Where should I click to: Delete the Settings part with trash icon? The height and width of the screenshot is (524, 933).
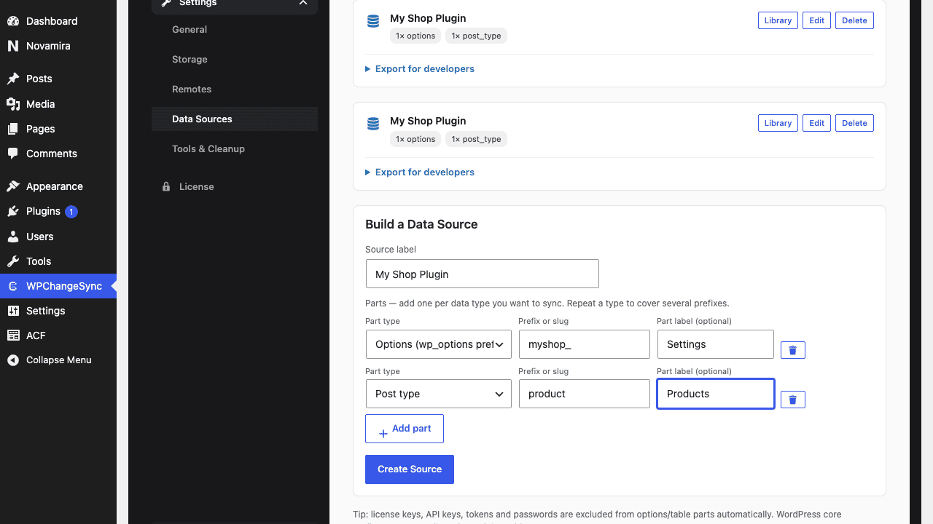[x=792, y=350]
